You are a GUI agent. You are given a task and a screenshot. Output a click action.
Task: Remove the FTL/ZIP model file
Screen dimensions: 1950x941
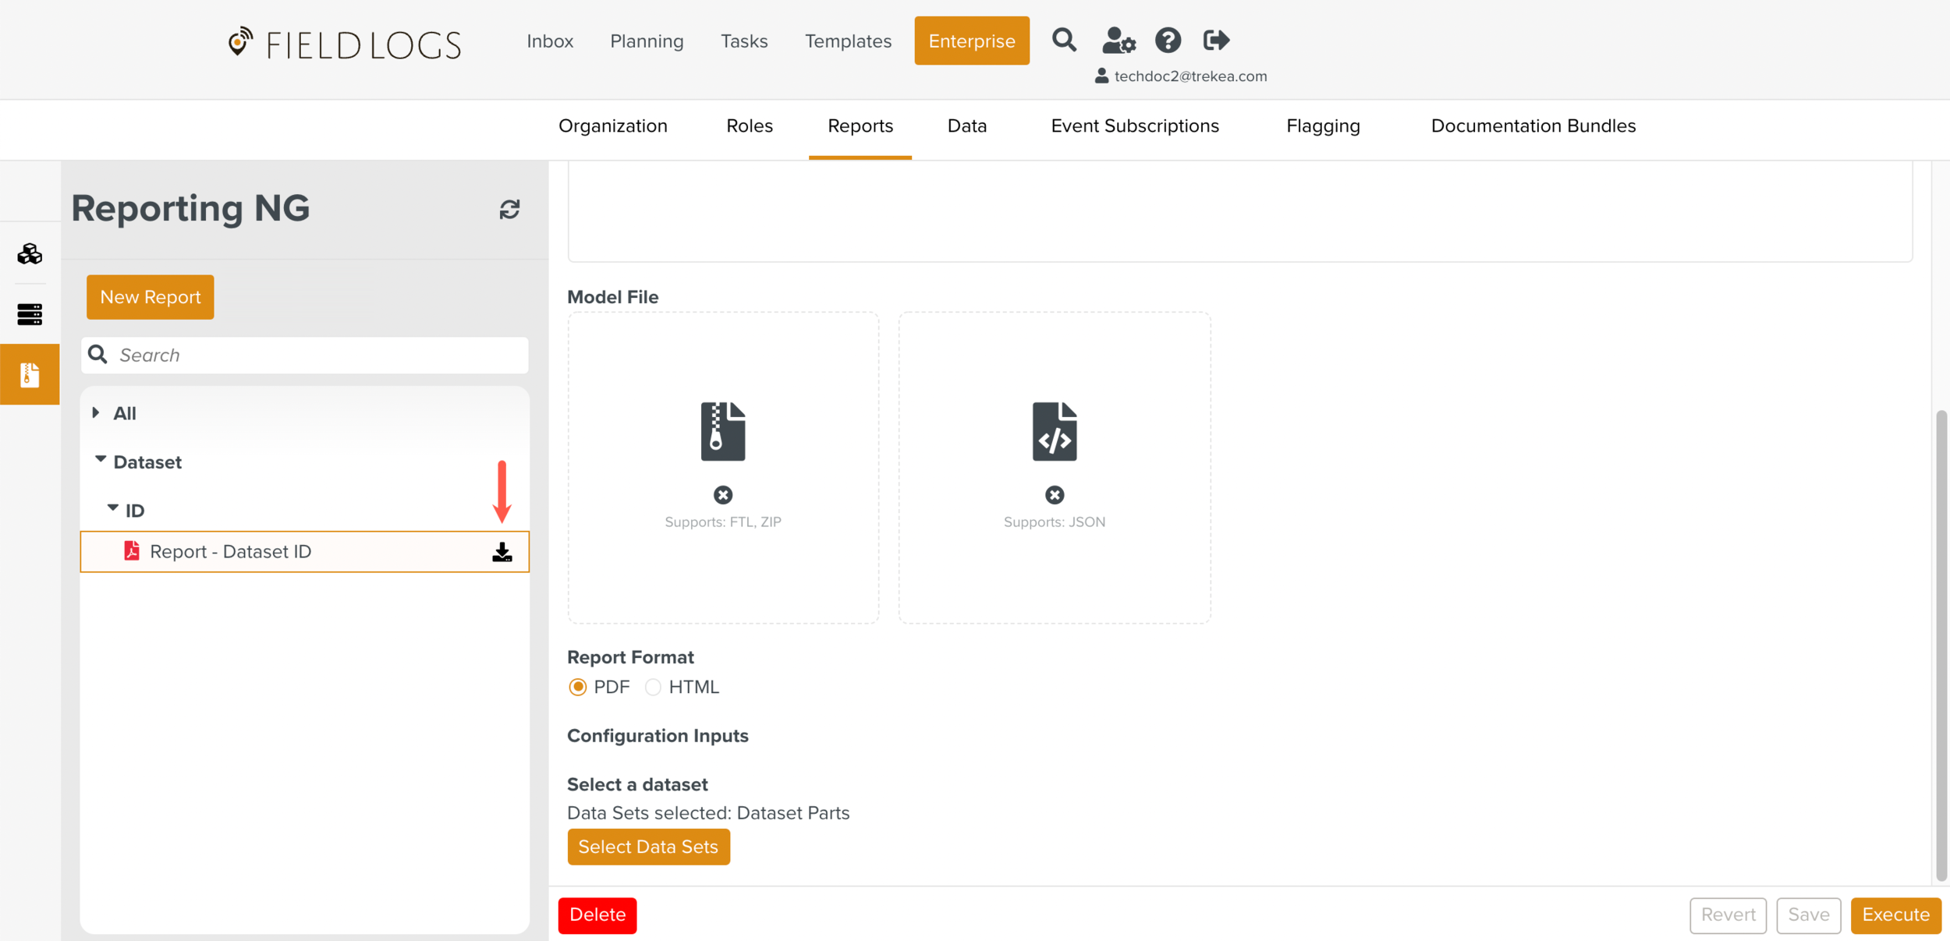tap(722, 495)
